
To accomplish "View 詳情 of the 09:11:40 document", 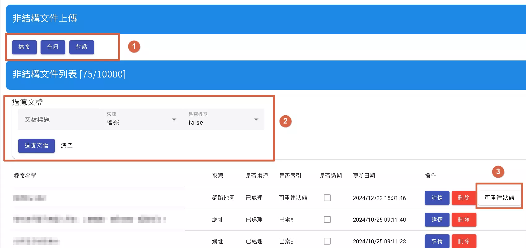I will pos(437,219).
